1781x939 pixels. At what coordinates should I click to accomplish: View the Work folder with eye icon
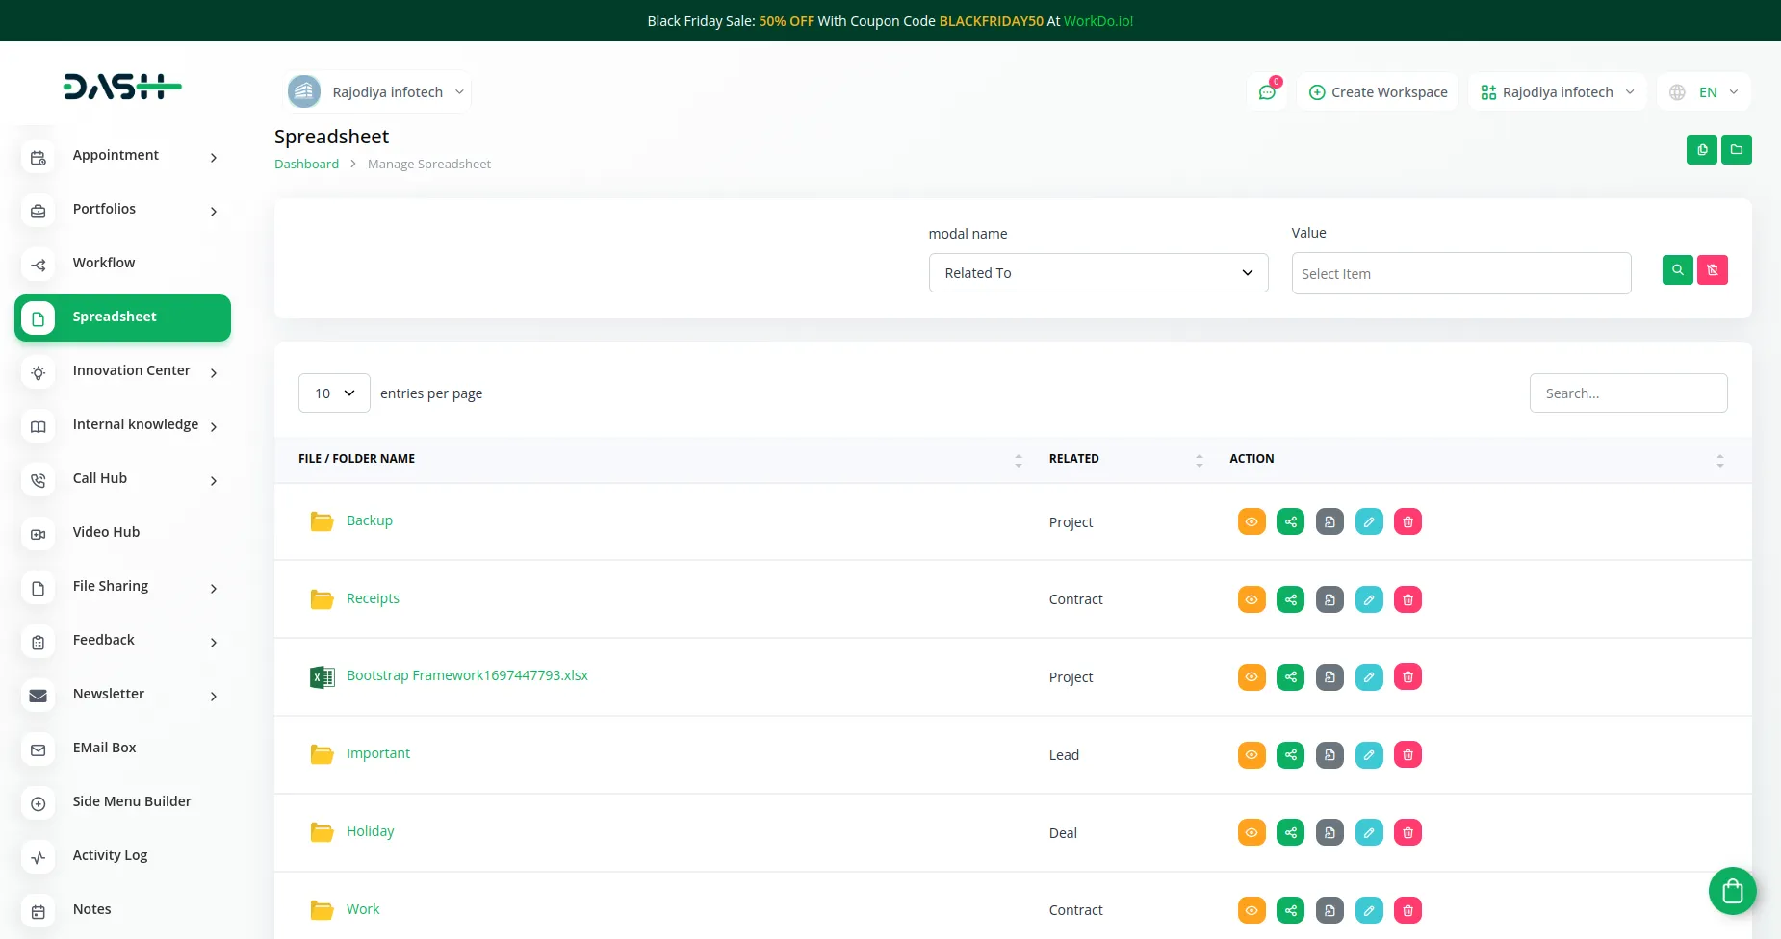[x=1252, y=911]
